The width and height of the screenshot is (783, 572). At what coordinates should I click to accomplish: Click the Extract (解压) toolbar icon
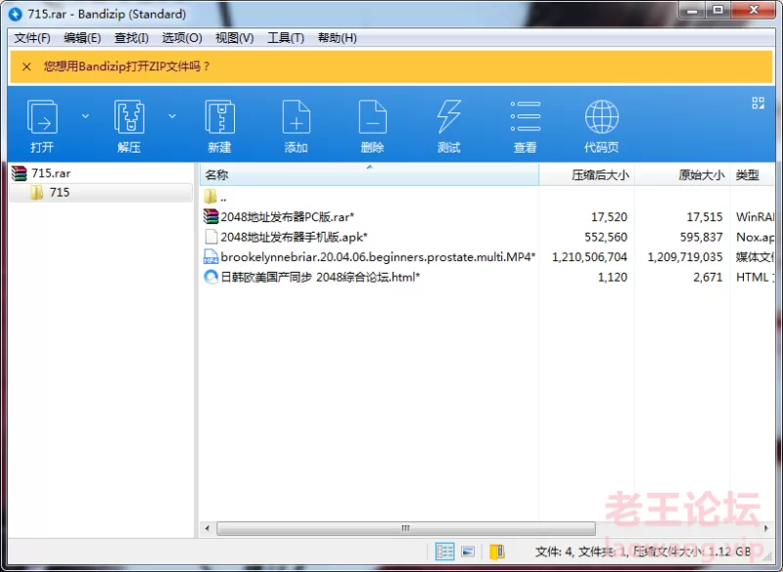coord(129,117)
